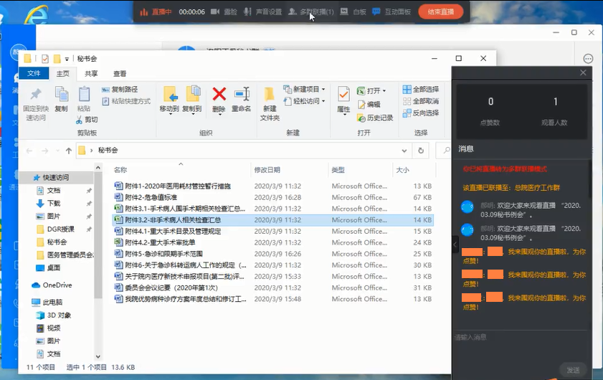This screenshot has width=603, height=380.
Task: Open the File (文件) tab
Action: [34, 73]
